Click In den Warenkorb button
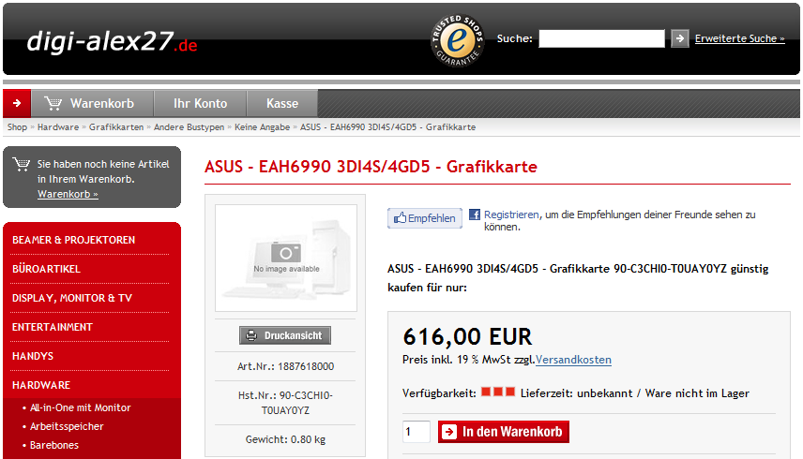This screenshot has width=803, height=459. tap(504, 432)
